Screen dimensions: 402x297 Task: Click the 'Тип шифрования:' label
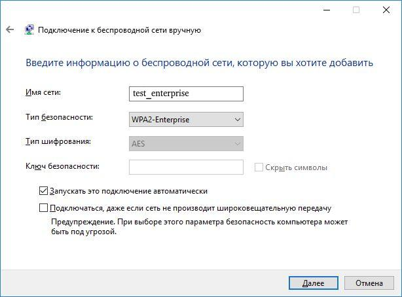58,141
